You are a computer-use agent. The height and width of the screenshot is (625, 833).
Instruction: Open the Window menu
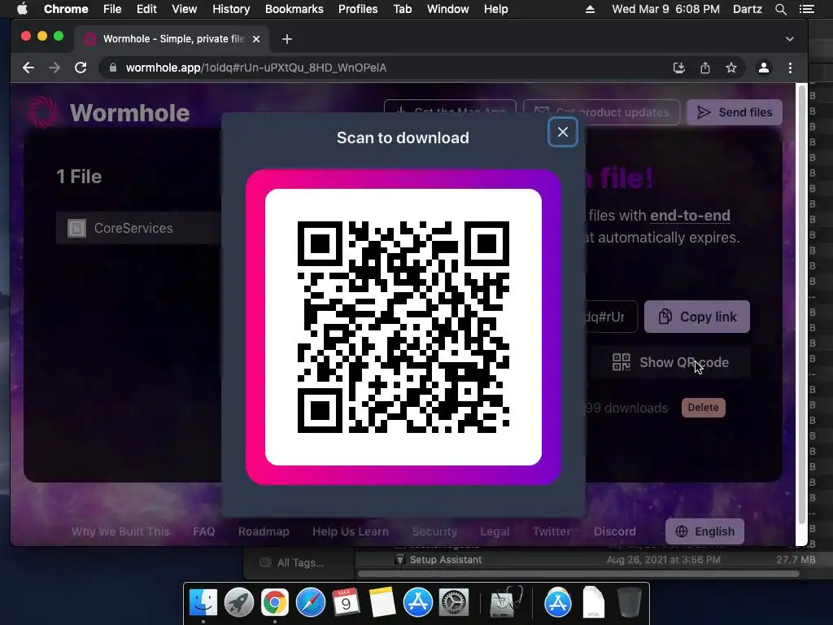tap(448, 9)
